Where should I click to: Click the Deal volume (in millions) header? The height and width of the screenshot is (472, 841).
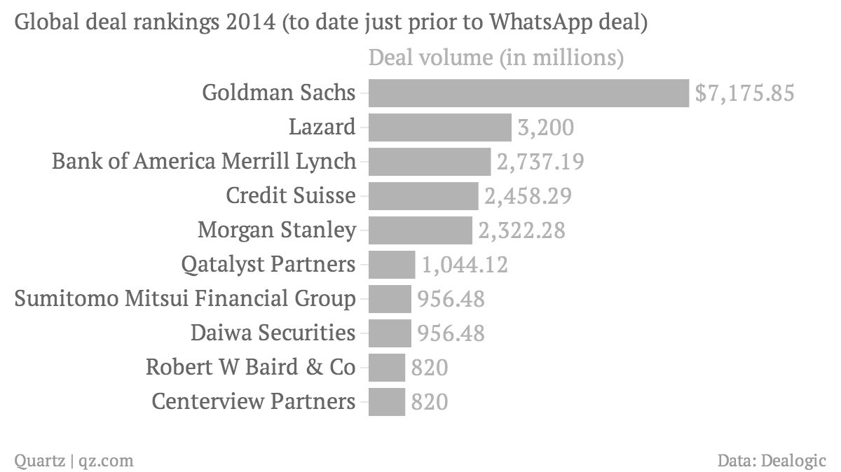pyautogui.click(x=496, y=58)
